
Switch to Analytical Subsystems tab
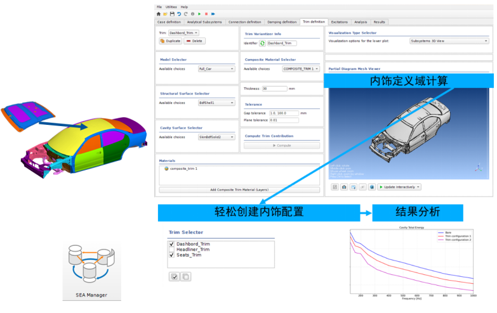204,22
